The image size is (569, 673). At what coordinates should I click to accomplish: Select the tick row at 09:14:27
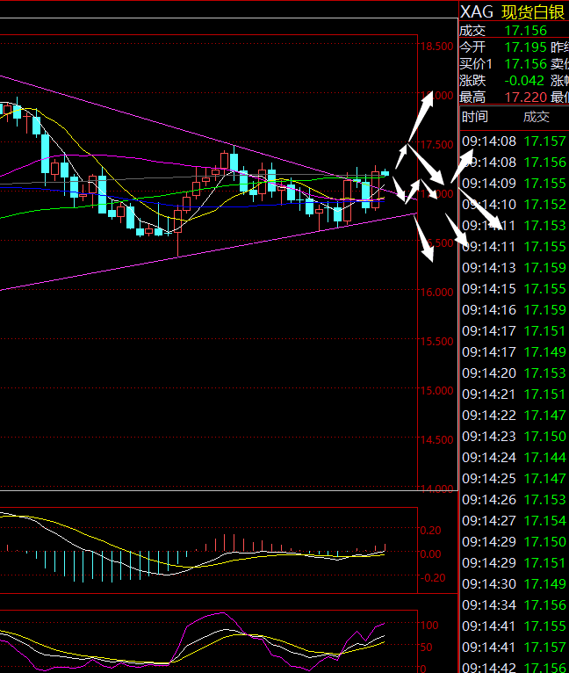(514, 521)
